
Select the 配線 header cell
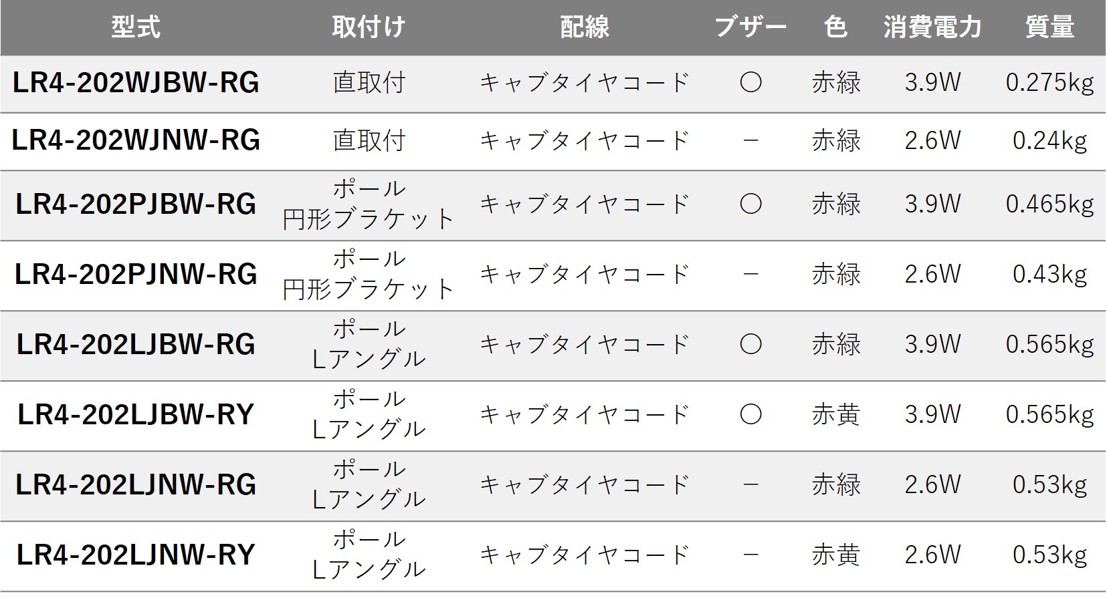click(x=584, y=27)
